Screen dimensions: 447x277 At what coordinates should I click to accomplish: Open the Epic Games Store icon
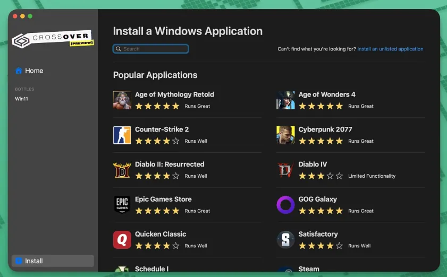click(122, 205)
